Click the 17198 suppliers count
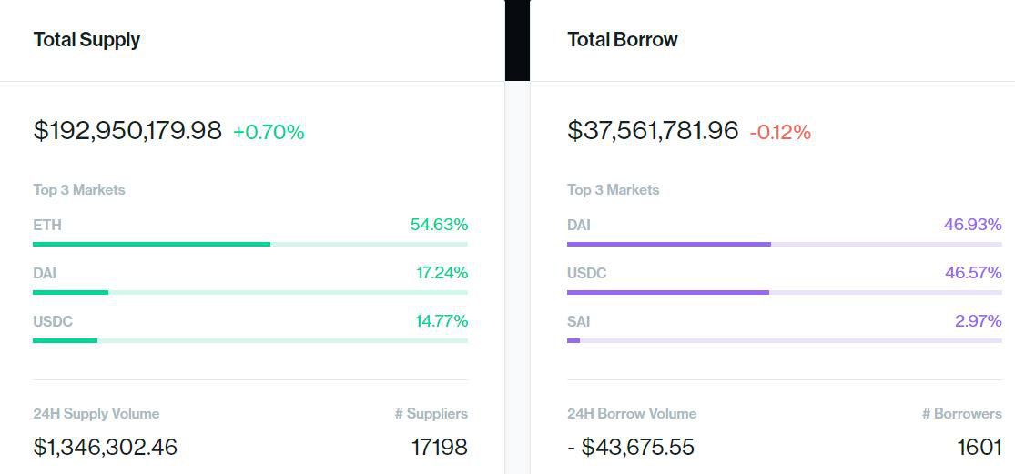 pos(439,447)
